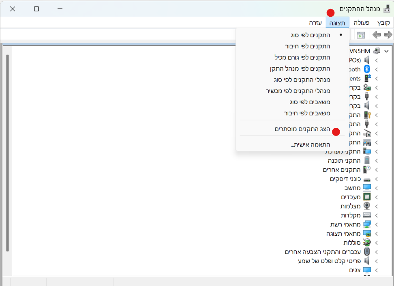Screen dimensions: 394x286
Task: Open the פעולה (Action) menu
Action: click(x=361, y=23)
